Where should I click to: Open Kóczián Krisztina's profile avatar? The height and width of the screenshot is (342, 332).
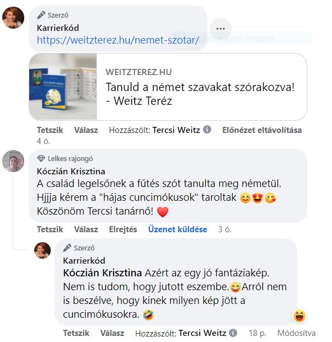click(13, 161)
